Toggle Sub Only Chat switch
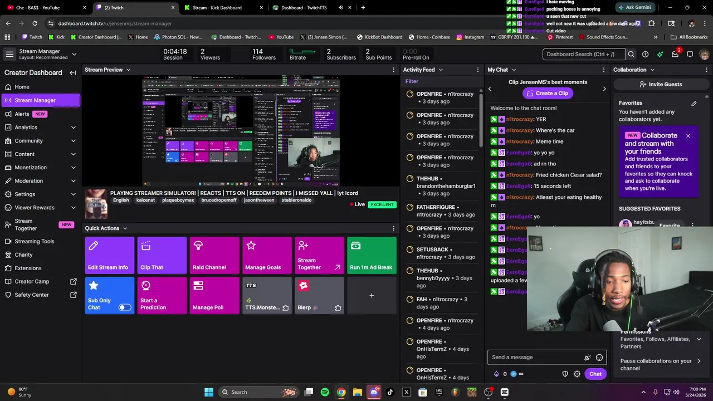Image resolution: width=713 pixels, height=401 pixels. (x=125, y=307)
